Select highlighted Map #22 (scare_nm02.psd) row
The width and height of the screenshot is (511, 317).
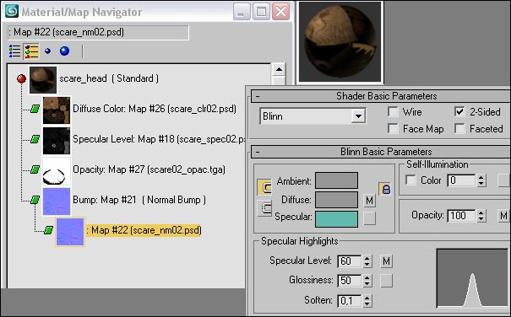(x=144, y=230)
